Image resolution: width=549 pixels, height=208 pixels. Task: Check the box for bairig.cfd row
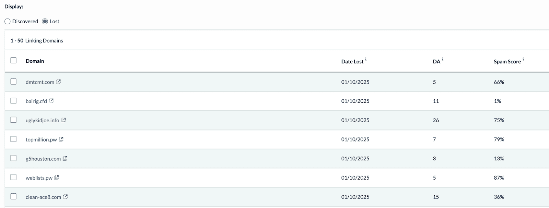click(x=13, y=101)
